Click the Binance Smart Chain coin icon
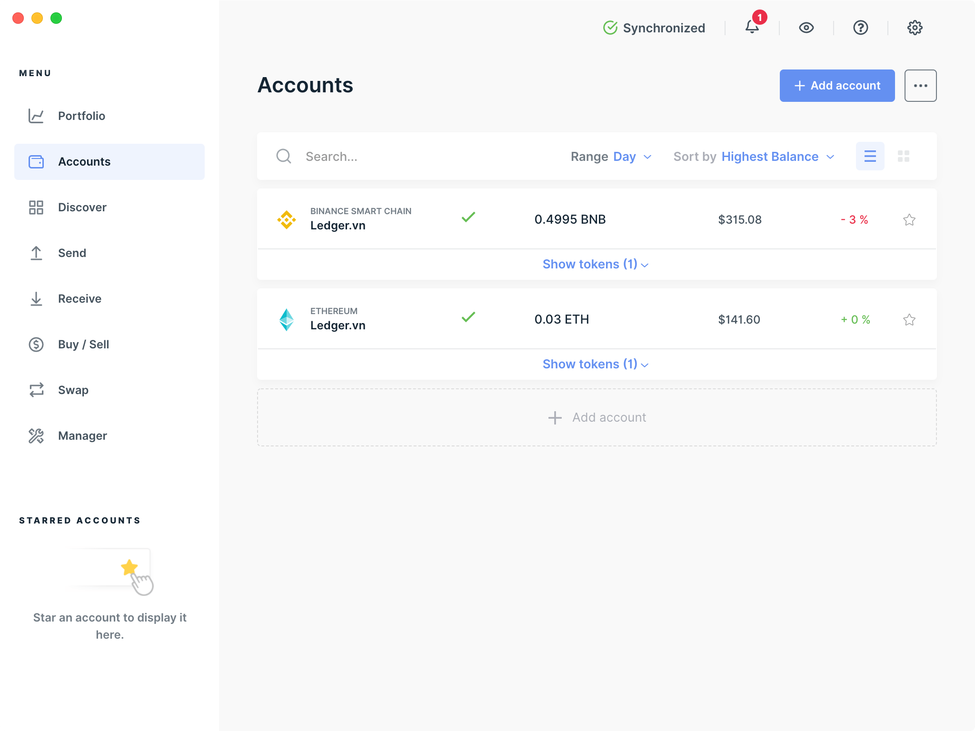The image size is (975, 731). click(x=287, y=219)
